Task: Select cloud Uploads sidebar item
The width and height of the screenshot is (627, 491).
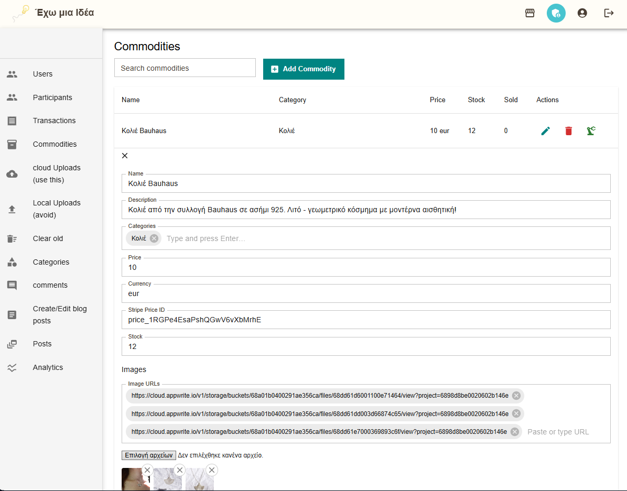Action: pos(56,174)
